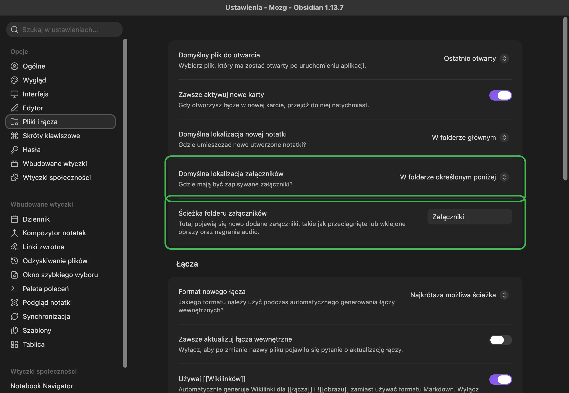Viewport: 569px width, 393px height.
Task: Click the Wtyczki społeczności puzzle icon
Action: point(14,178)
